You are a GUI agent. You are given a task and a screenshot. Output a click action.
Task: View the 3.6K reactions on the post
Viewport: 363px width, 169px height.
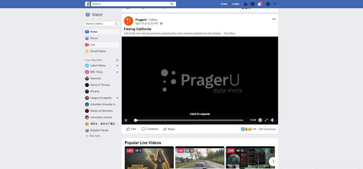[x=249, y=129]
